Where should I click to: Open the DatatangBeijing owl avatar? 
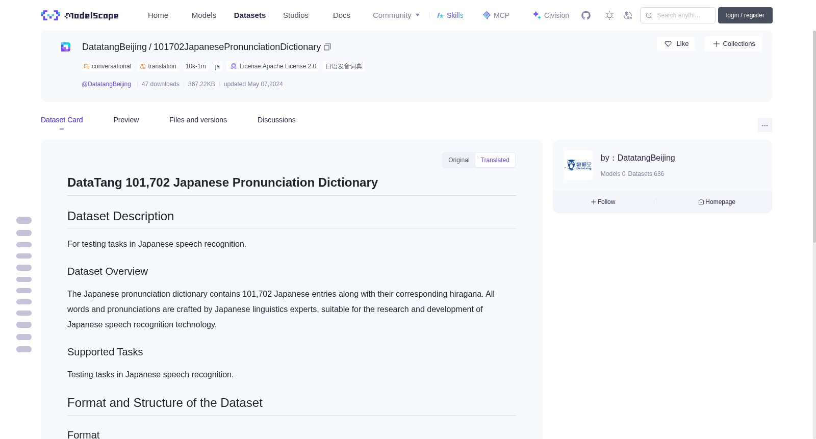pos(578,165)
